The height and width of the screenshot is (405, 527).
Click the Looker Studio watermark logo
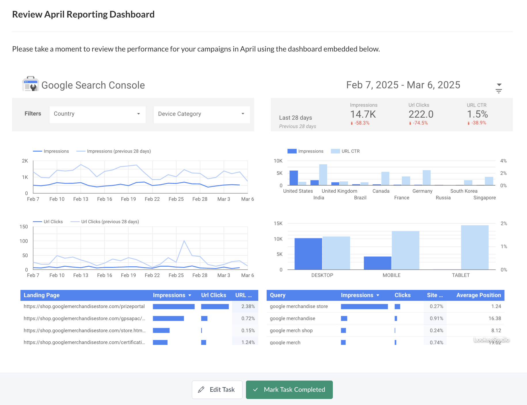coord(491,340)
